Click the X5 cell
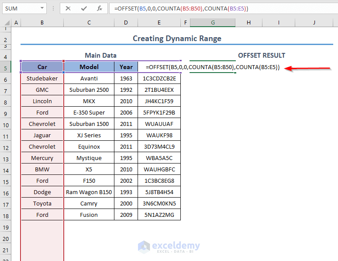 pyautogui.click(x=89, y=169)
